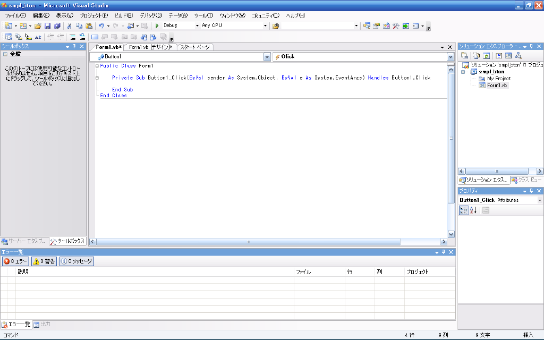This screenshot has width=544, height=340.
Task: Toggle auto-hide pin on Error List panel
Action: [444, 252]
